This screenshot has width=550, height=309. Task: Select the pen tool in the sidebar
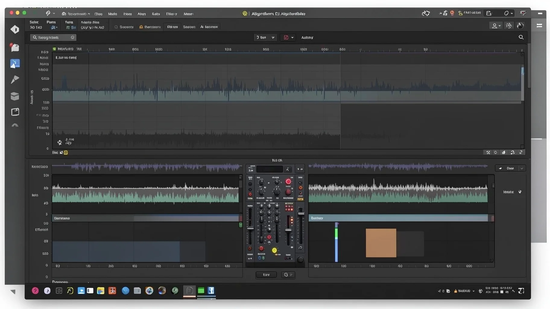(15, 79)
